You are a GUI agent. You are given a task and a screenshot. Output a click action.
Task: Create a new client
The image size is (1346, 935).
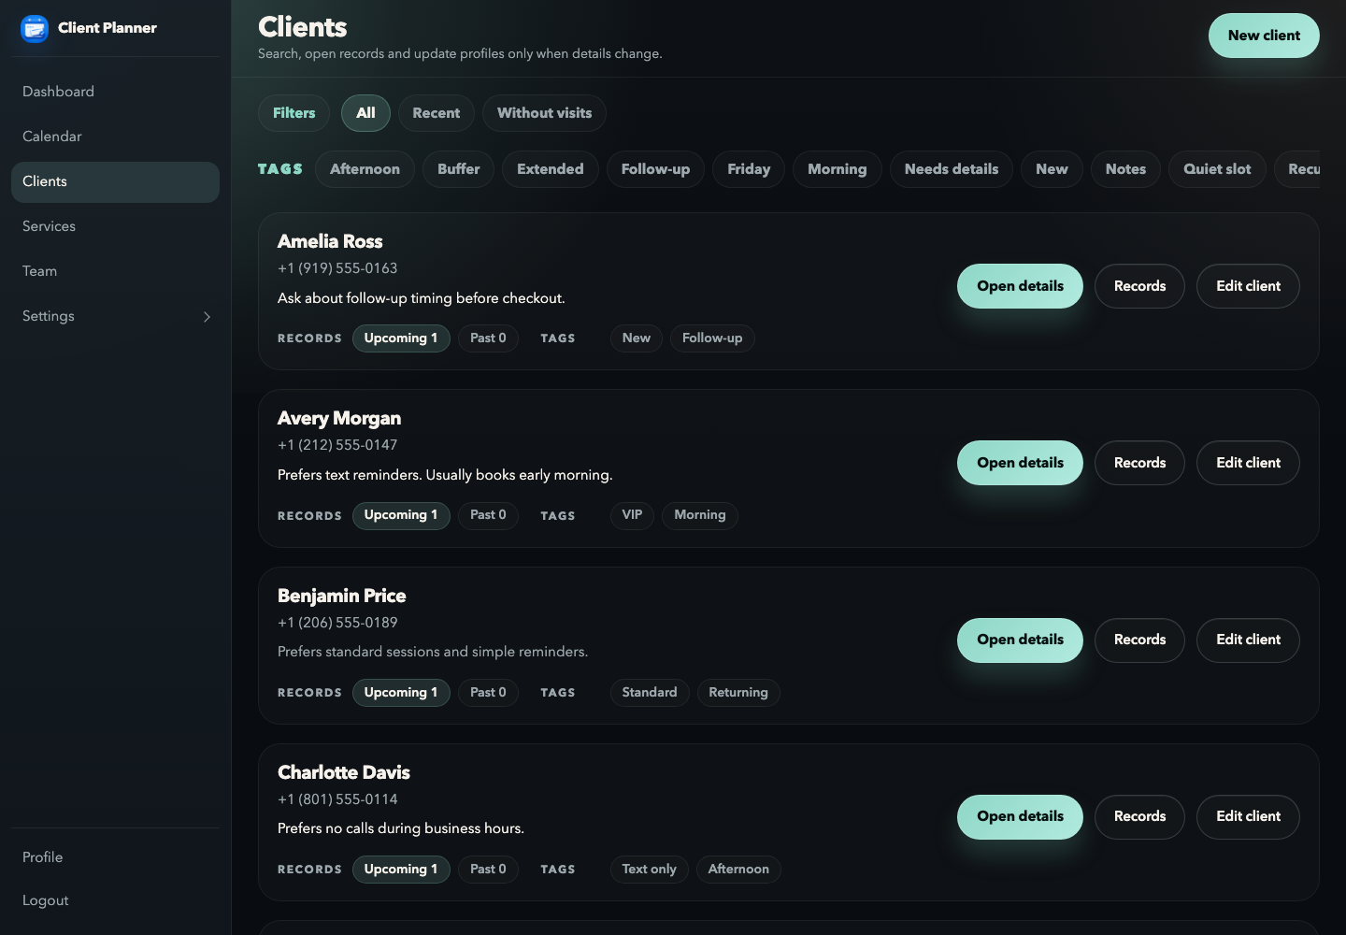click(1264, 36)
